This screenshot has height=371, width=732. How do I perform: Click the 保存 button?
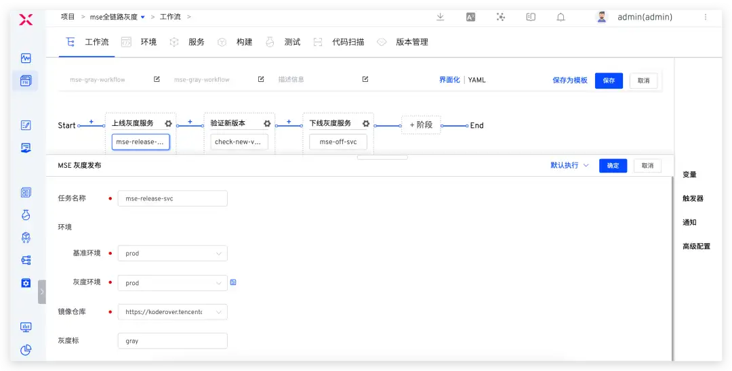coord(609,81)
